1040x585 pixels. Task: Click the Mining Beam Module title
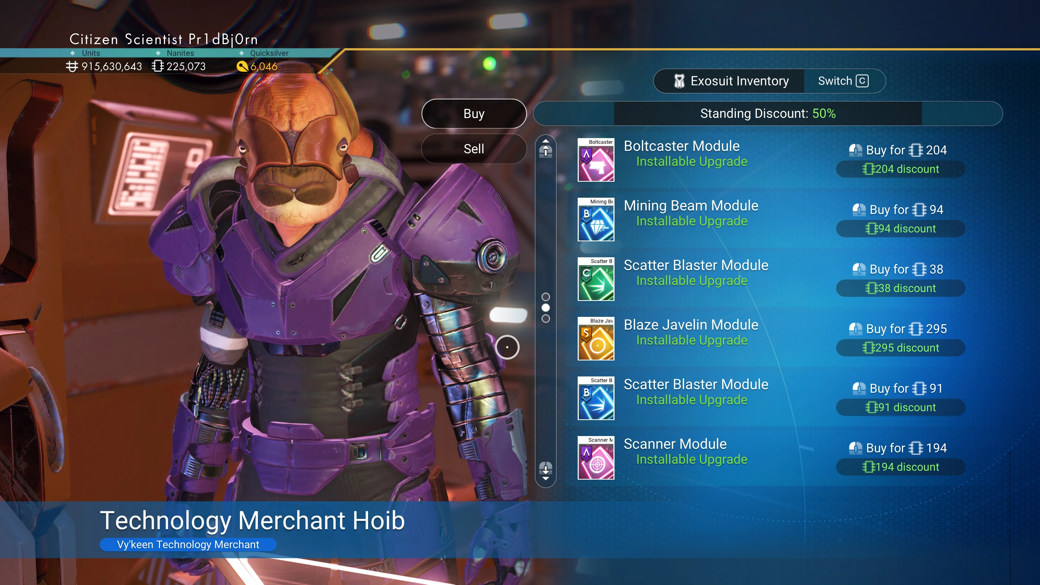click(691, 206)
